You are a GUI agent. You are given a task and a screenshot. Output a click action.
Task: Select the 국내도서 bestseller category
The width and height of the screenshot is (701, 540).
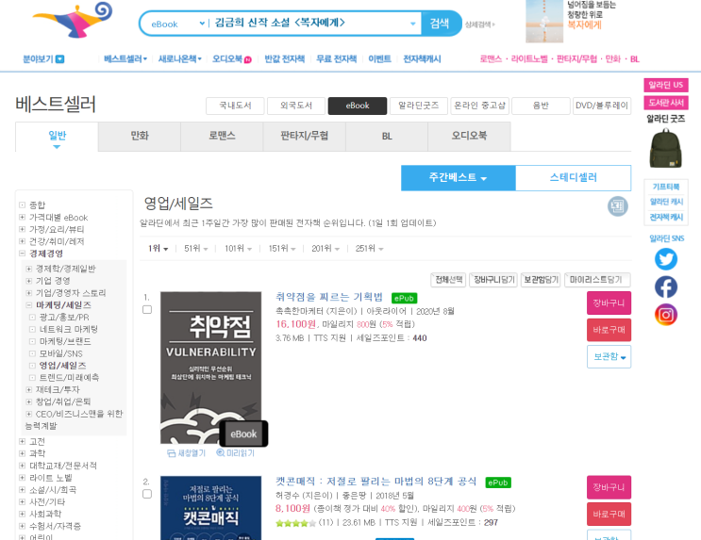(235, 106)
